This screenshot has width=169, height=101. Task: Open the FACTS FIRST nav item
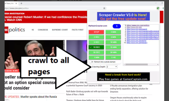pyautogui.click(x=78, y=30)
